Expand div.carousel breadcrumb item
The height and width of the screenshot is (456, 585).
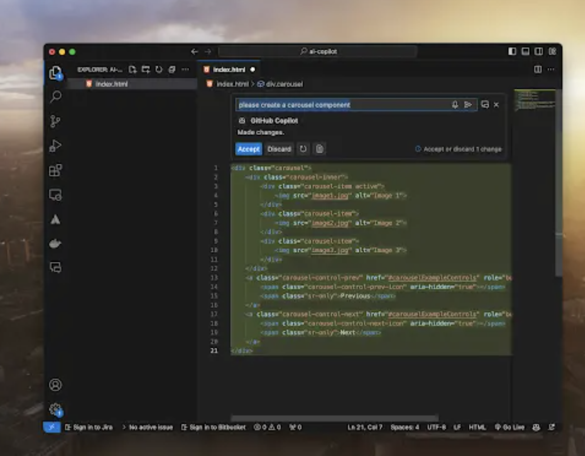(x=284, y=84)
